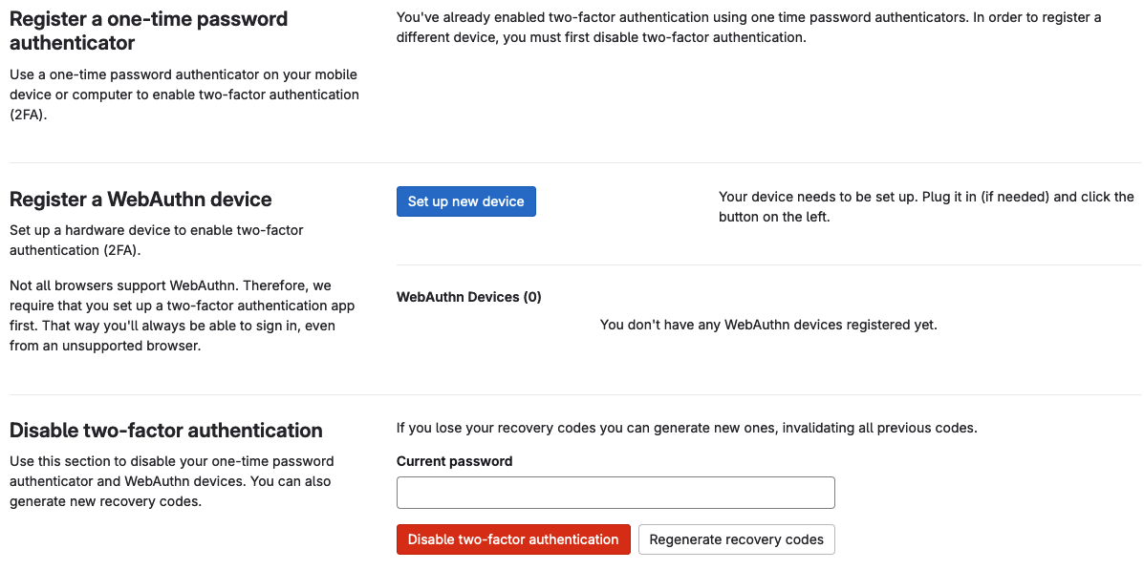Click the separator above the Disable two-factor section
This screenshot has height=570, width=1144.
coord(572,394)
